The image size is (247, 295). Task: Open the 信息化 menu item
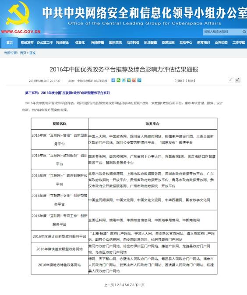pyautogui.click(x=80, y=43)
